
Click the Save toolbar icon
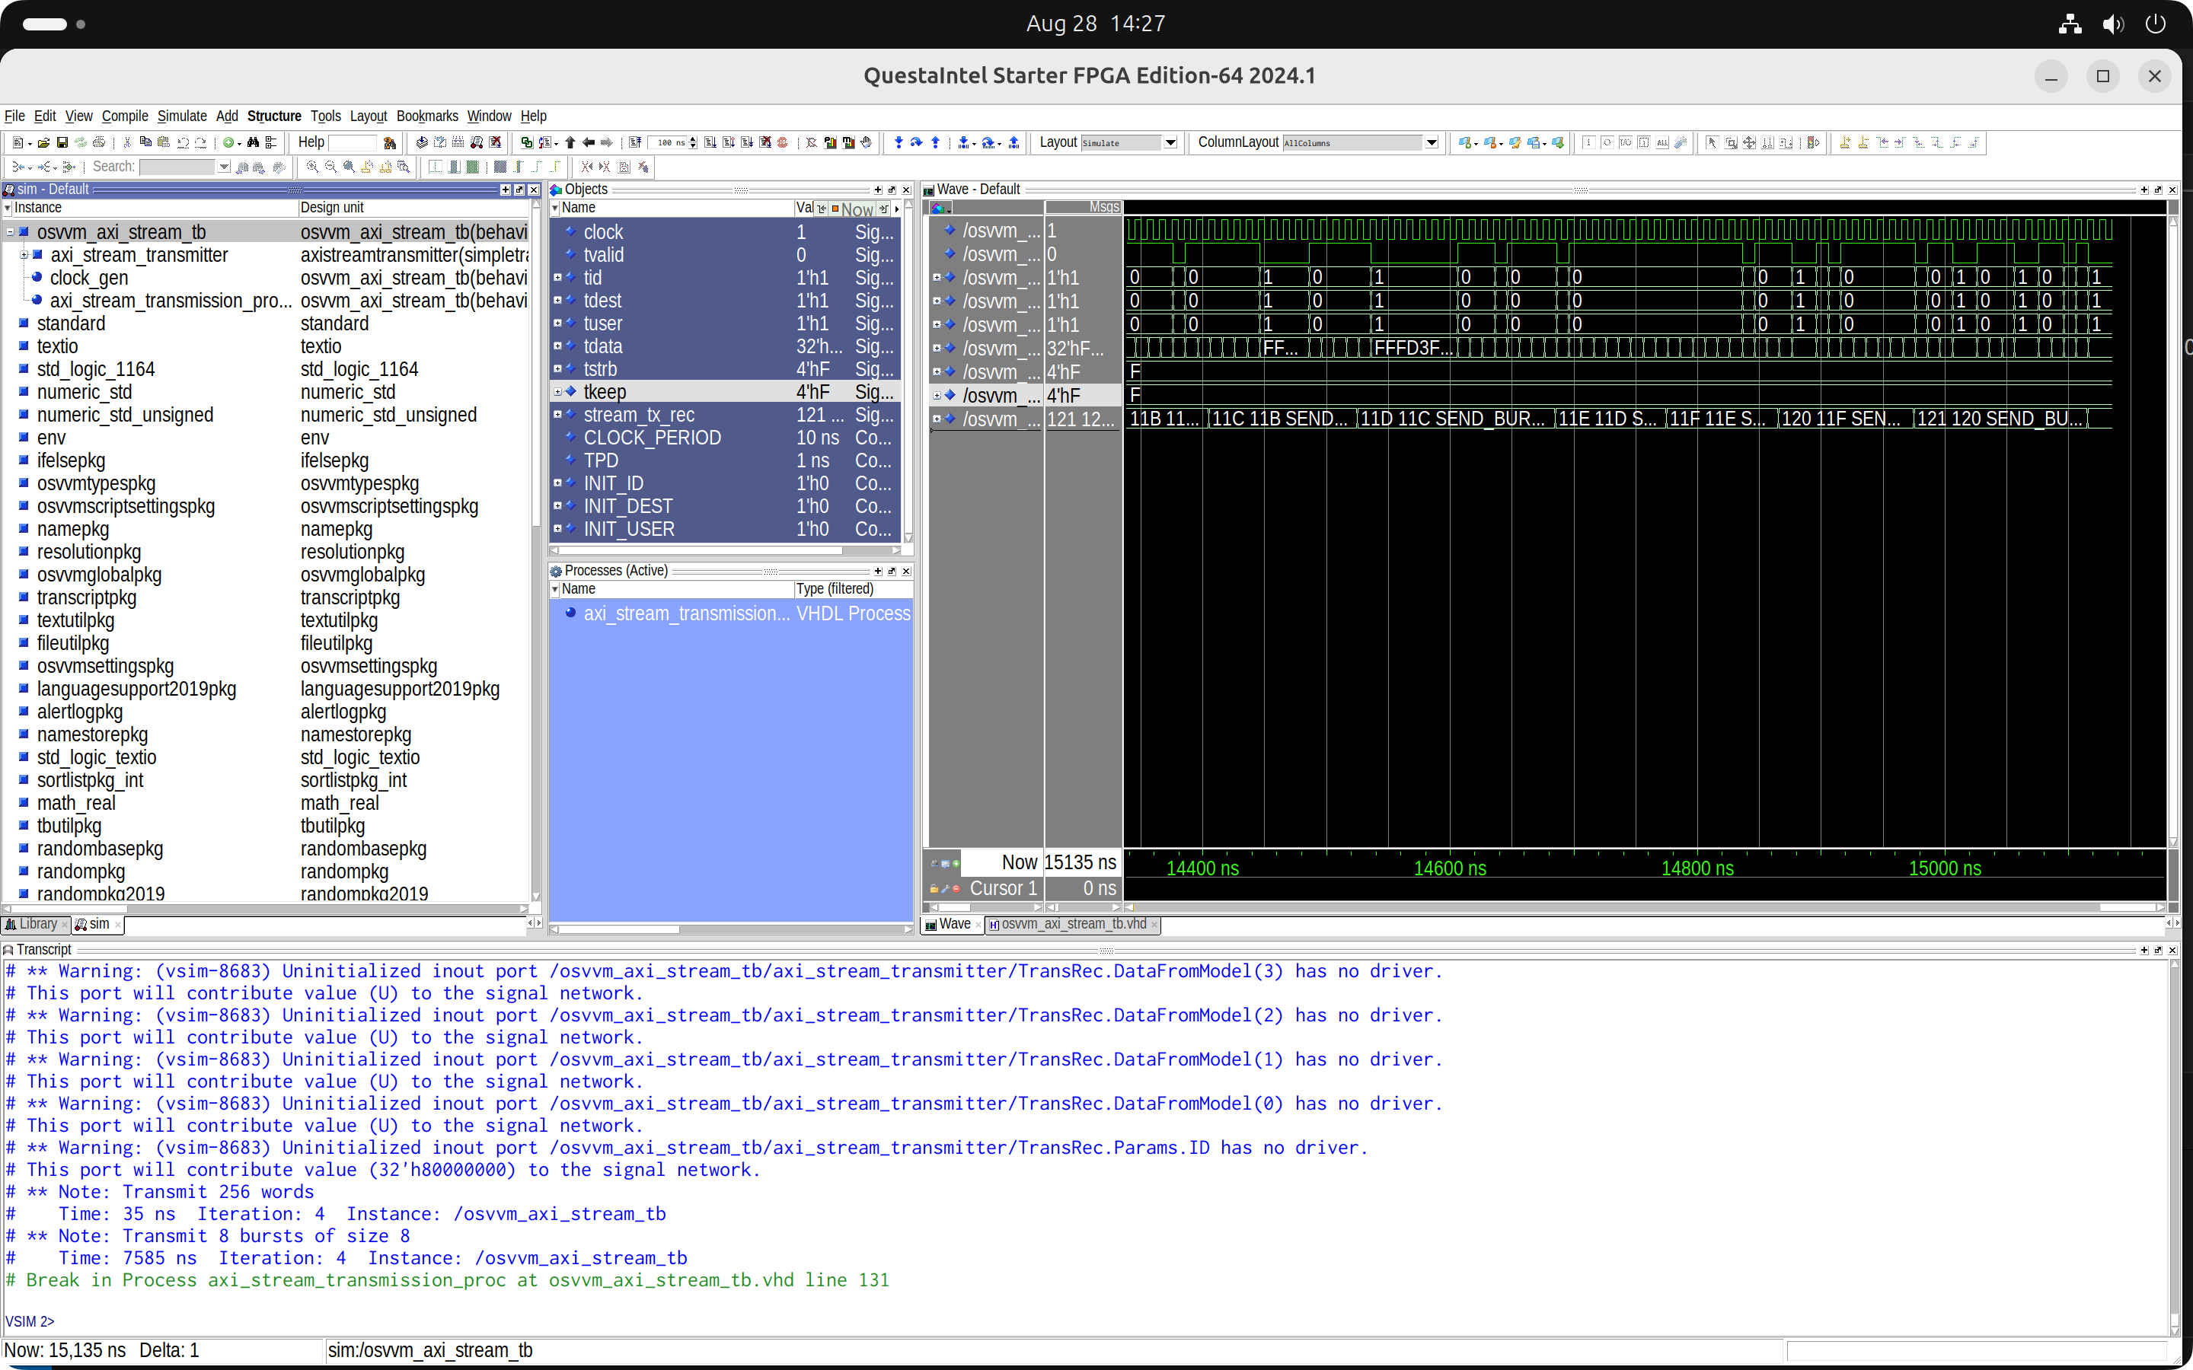coord(62,142)
